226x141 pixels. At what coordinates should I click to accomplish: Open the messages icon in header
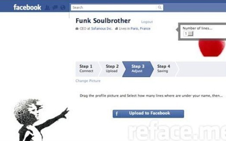[x=55, y=7]
